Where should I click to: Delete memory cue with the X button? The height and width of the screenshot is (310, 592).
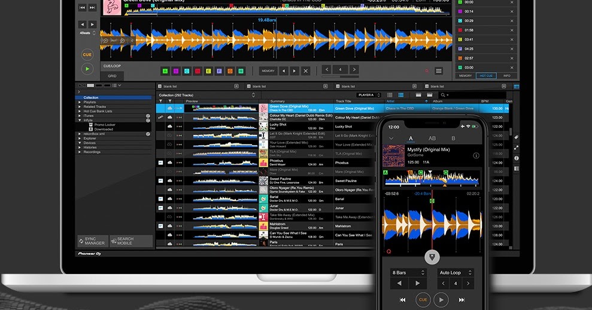(x=306, y=71)
